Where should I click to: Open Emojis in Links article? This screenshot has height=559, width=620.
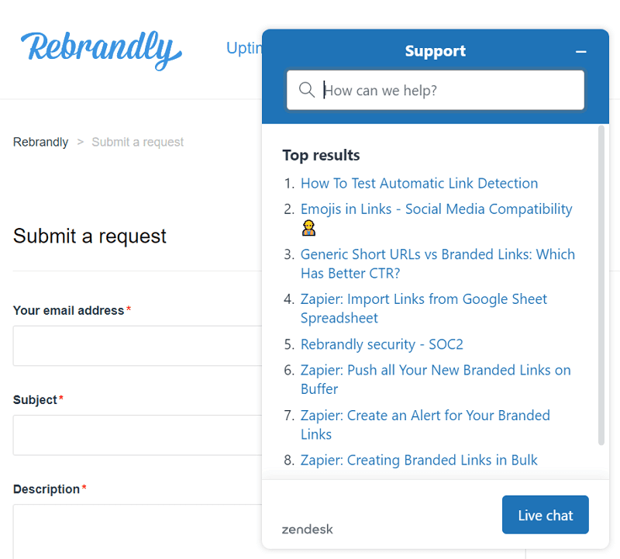436,209
